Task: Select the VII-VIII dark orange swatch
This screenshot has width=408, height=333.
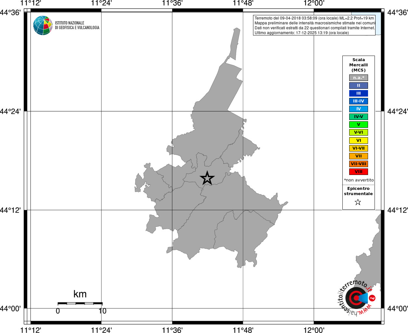Action: pyautogui.click(x=359, y=164)
